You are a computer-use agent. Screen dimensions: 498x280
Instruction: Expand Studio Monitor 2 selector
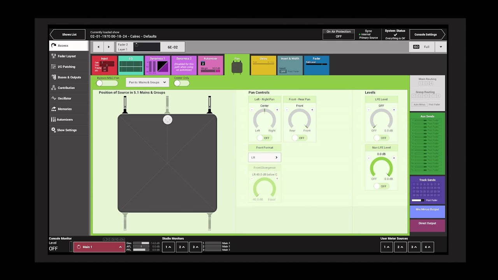(182, 247)
